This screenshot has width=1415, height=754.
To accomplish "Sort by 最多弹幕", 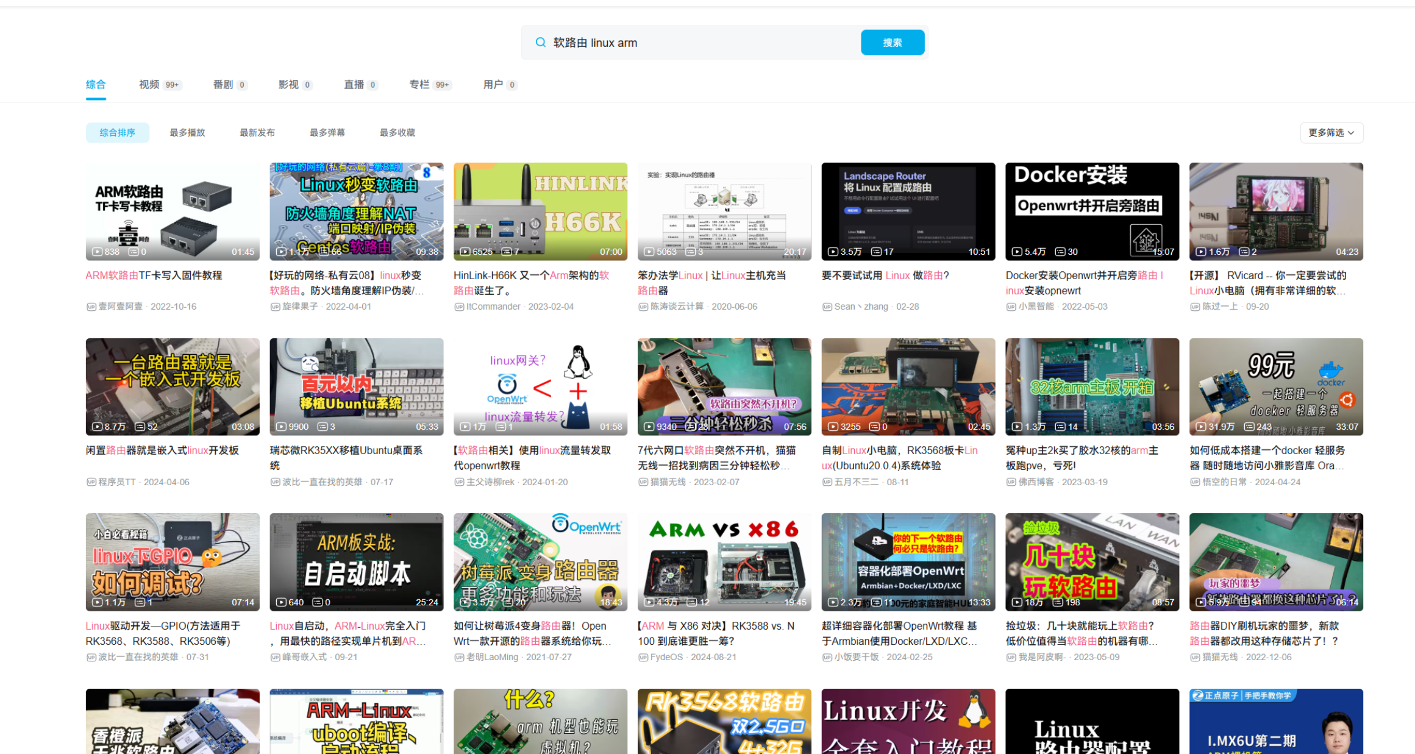I will pos(327,132).
